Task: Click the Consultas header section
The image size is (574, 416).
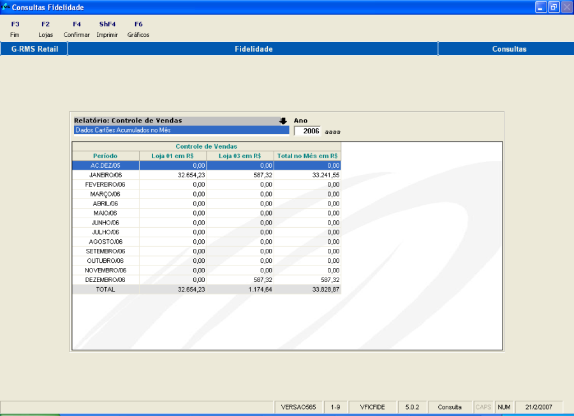Action: pos(509,49)
